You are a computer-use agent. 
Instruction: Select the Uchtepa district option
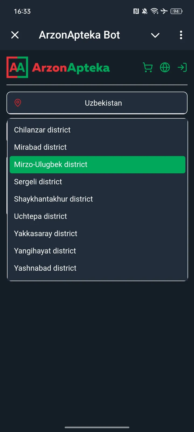pyautogui.click(x=40, y=216)
